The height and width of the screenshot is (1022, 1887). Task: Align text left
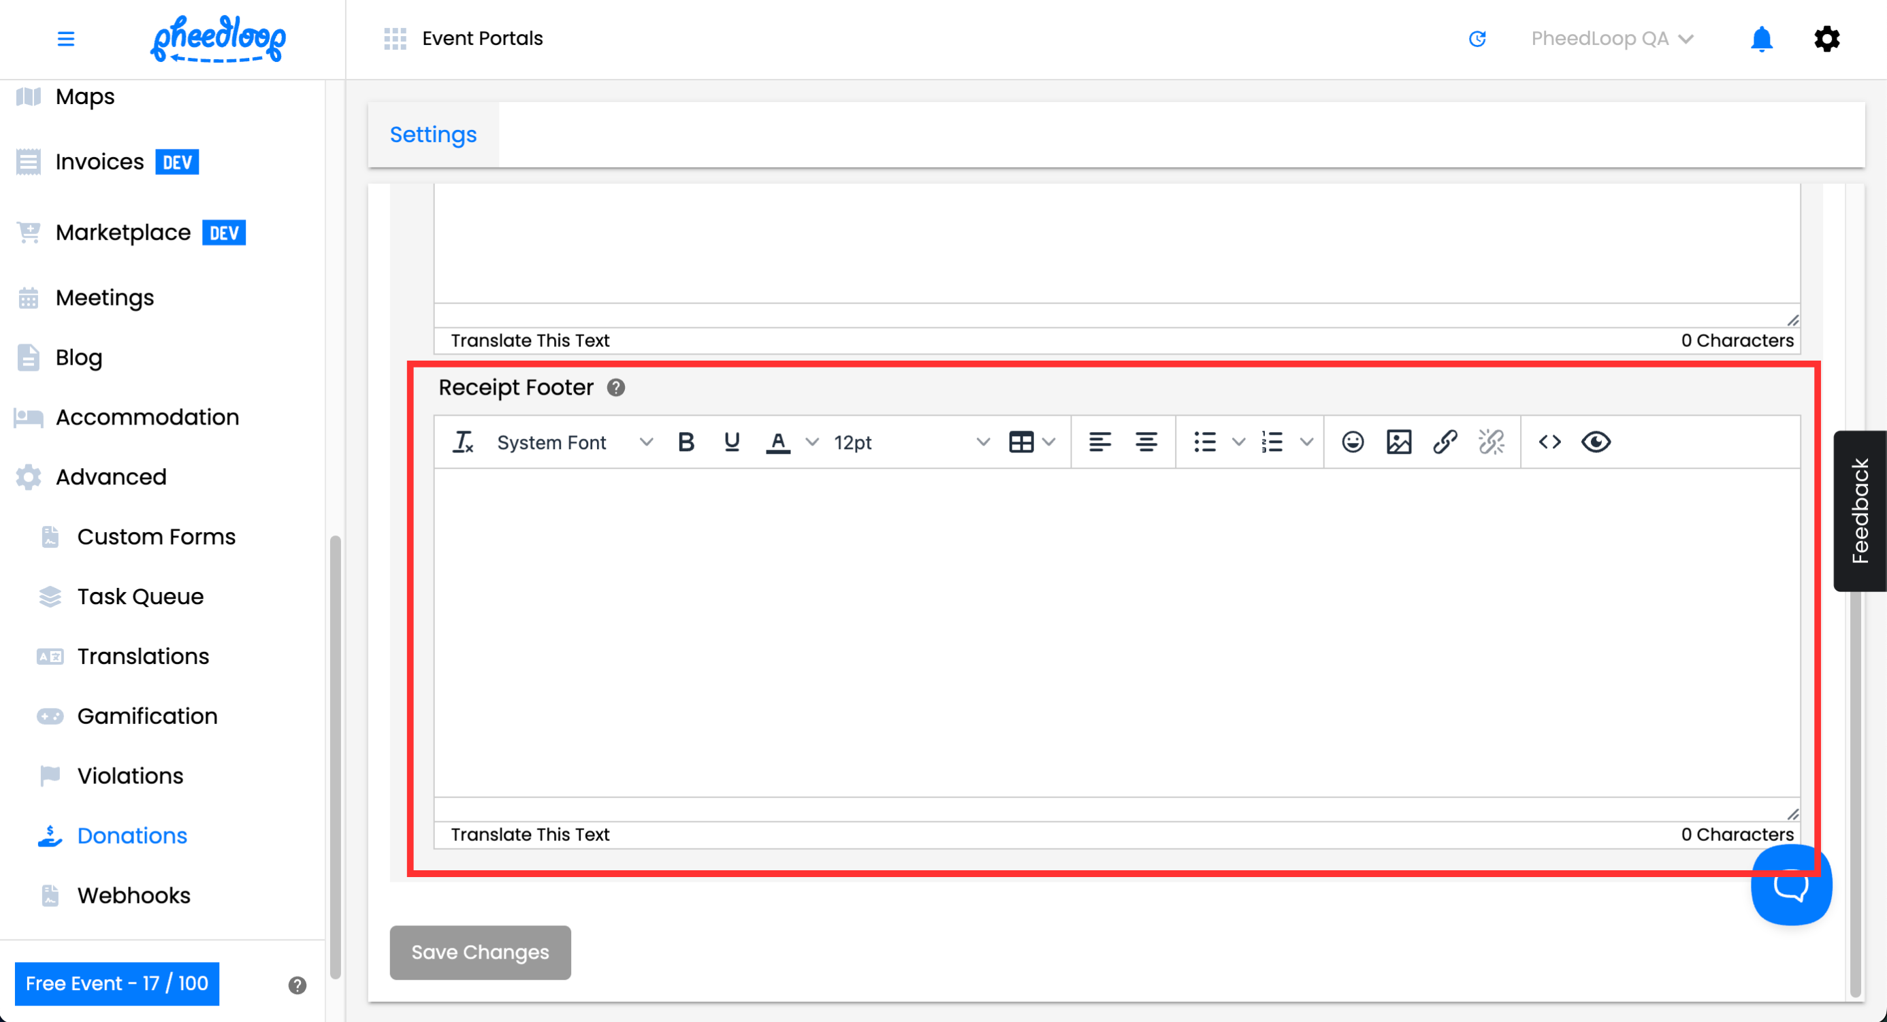click(1099, 442)
